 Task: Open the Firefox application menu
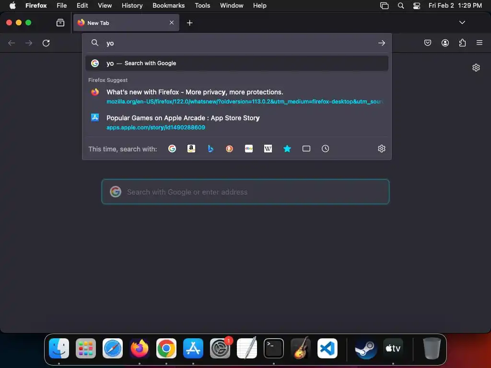coord(36,5)
